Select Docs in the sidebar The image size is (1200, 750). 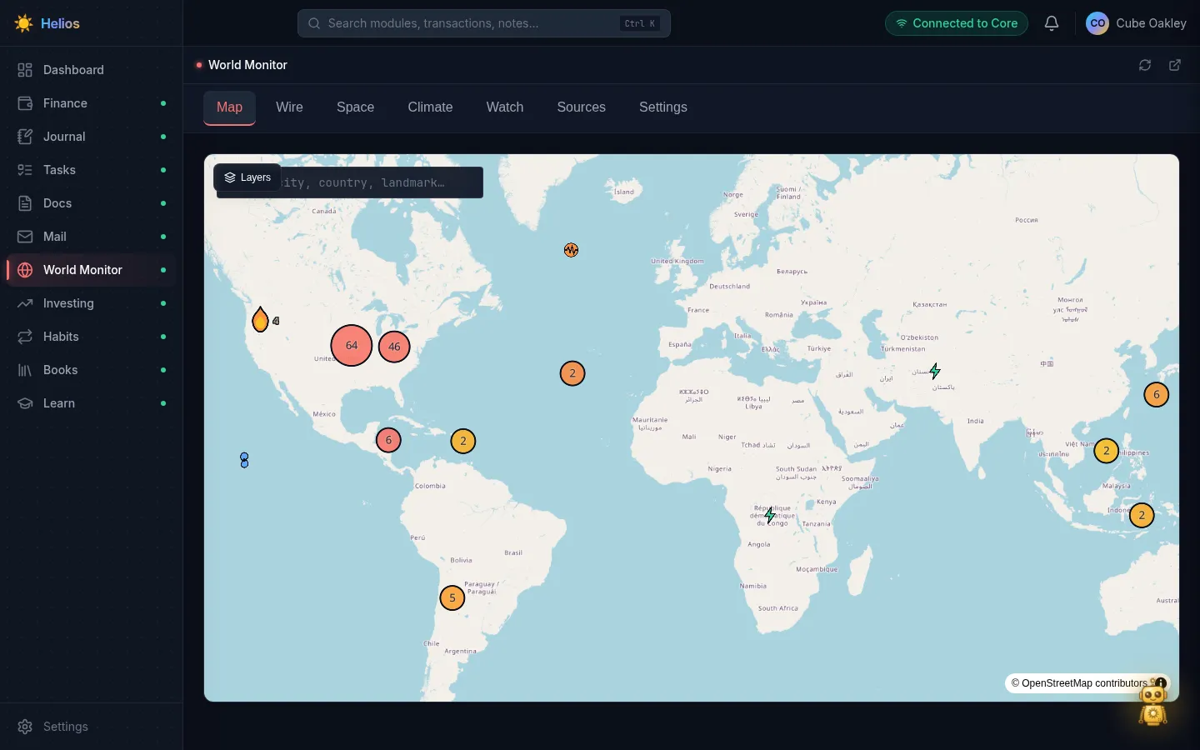pyautogui.click(x=92, y=203)
